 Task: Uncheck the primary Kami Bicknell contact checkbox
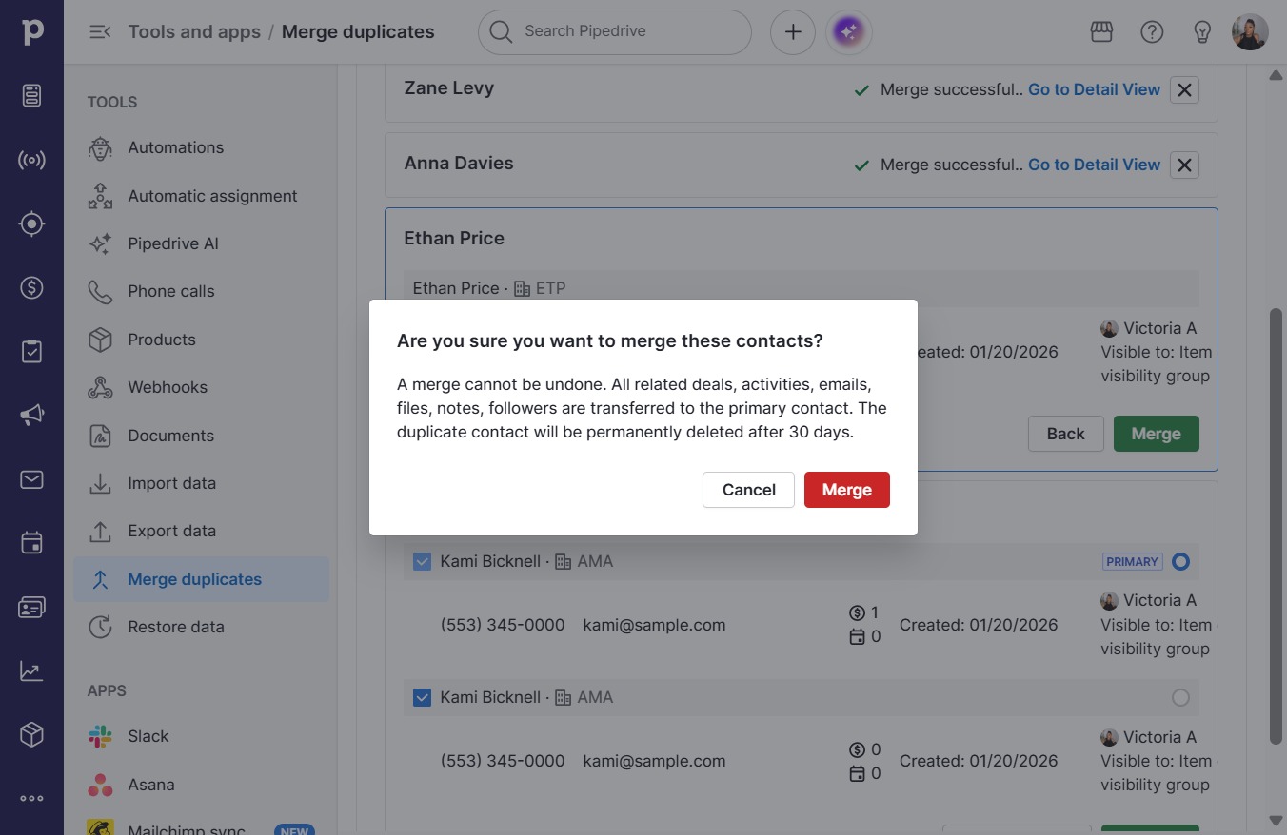click(x=422, y=562)
